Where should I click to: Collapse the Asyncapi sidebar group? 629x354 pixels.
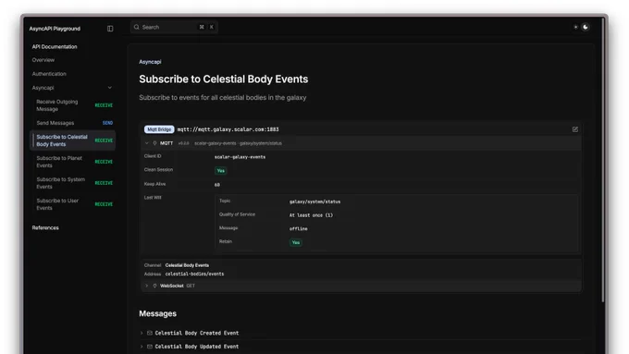pyautogui.click(x=109, y=88)
